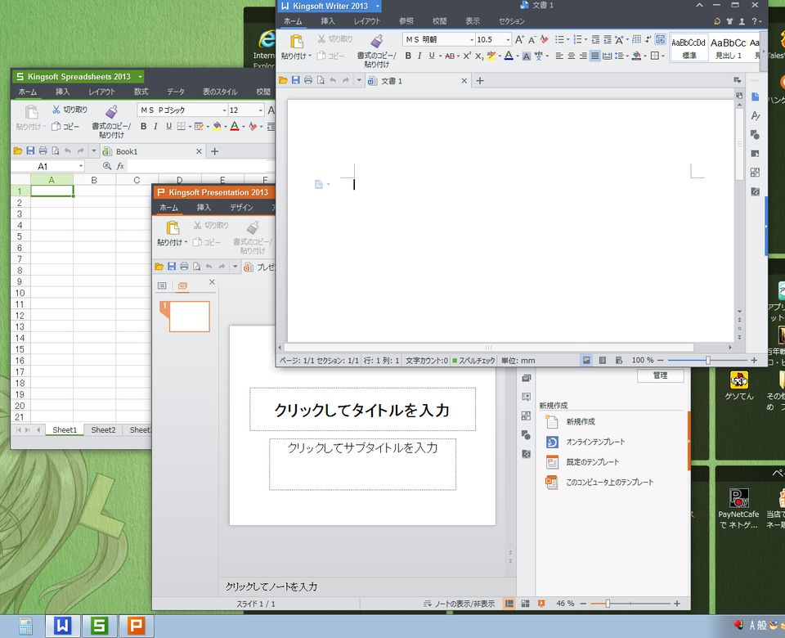Click the Copy icon in Spreadsheets ribbon
Viewport: 785px width, 638px height.
click(56, 126)
